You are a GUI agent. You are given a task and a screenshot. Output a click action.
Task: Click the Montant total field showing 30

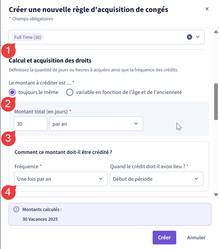[x=30, y=124]
